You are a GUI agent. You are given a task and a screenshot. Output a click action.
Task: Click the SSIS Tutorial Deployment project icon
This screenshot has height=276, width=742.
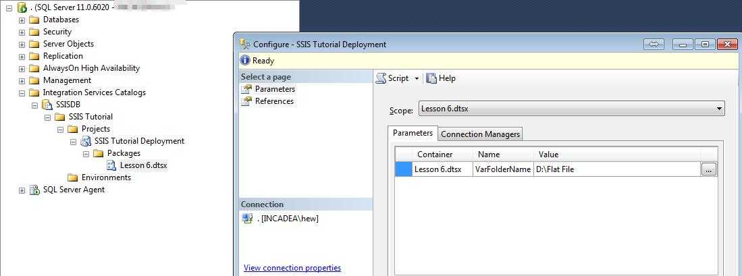[x=86, y=141]
